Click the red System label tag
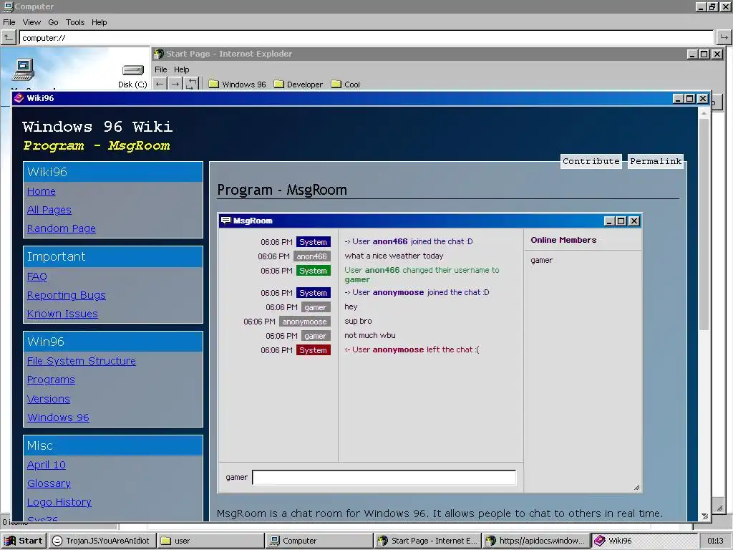Screen dimensions: 733x550 [x=314, y=350]
